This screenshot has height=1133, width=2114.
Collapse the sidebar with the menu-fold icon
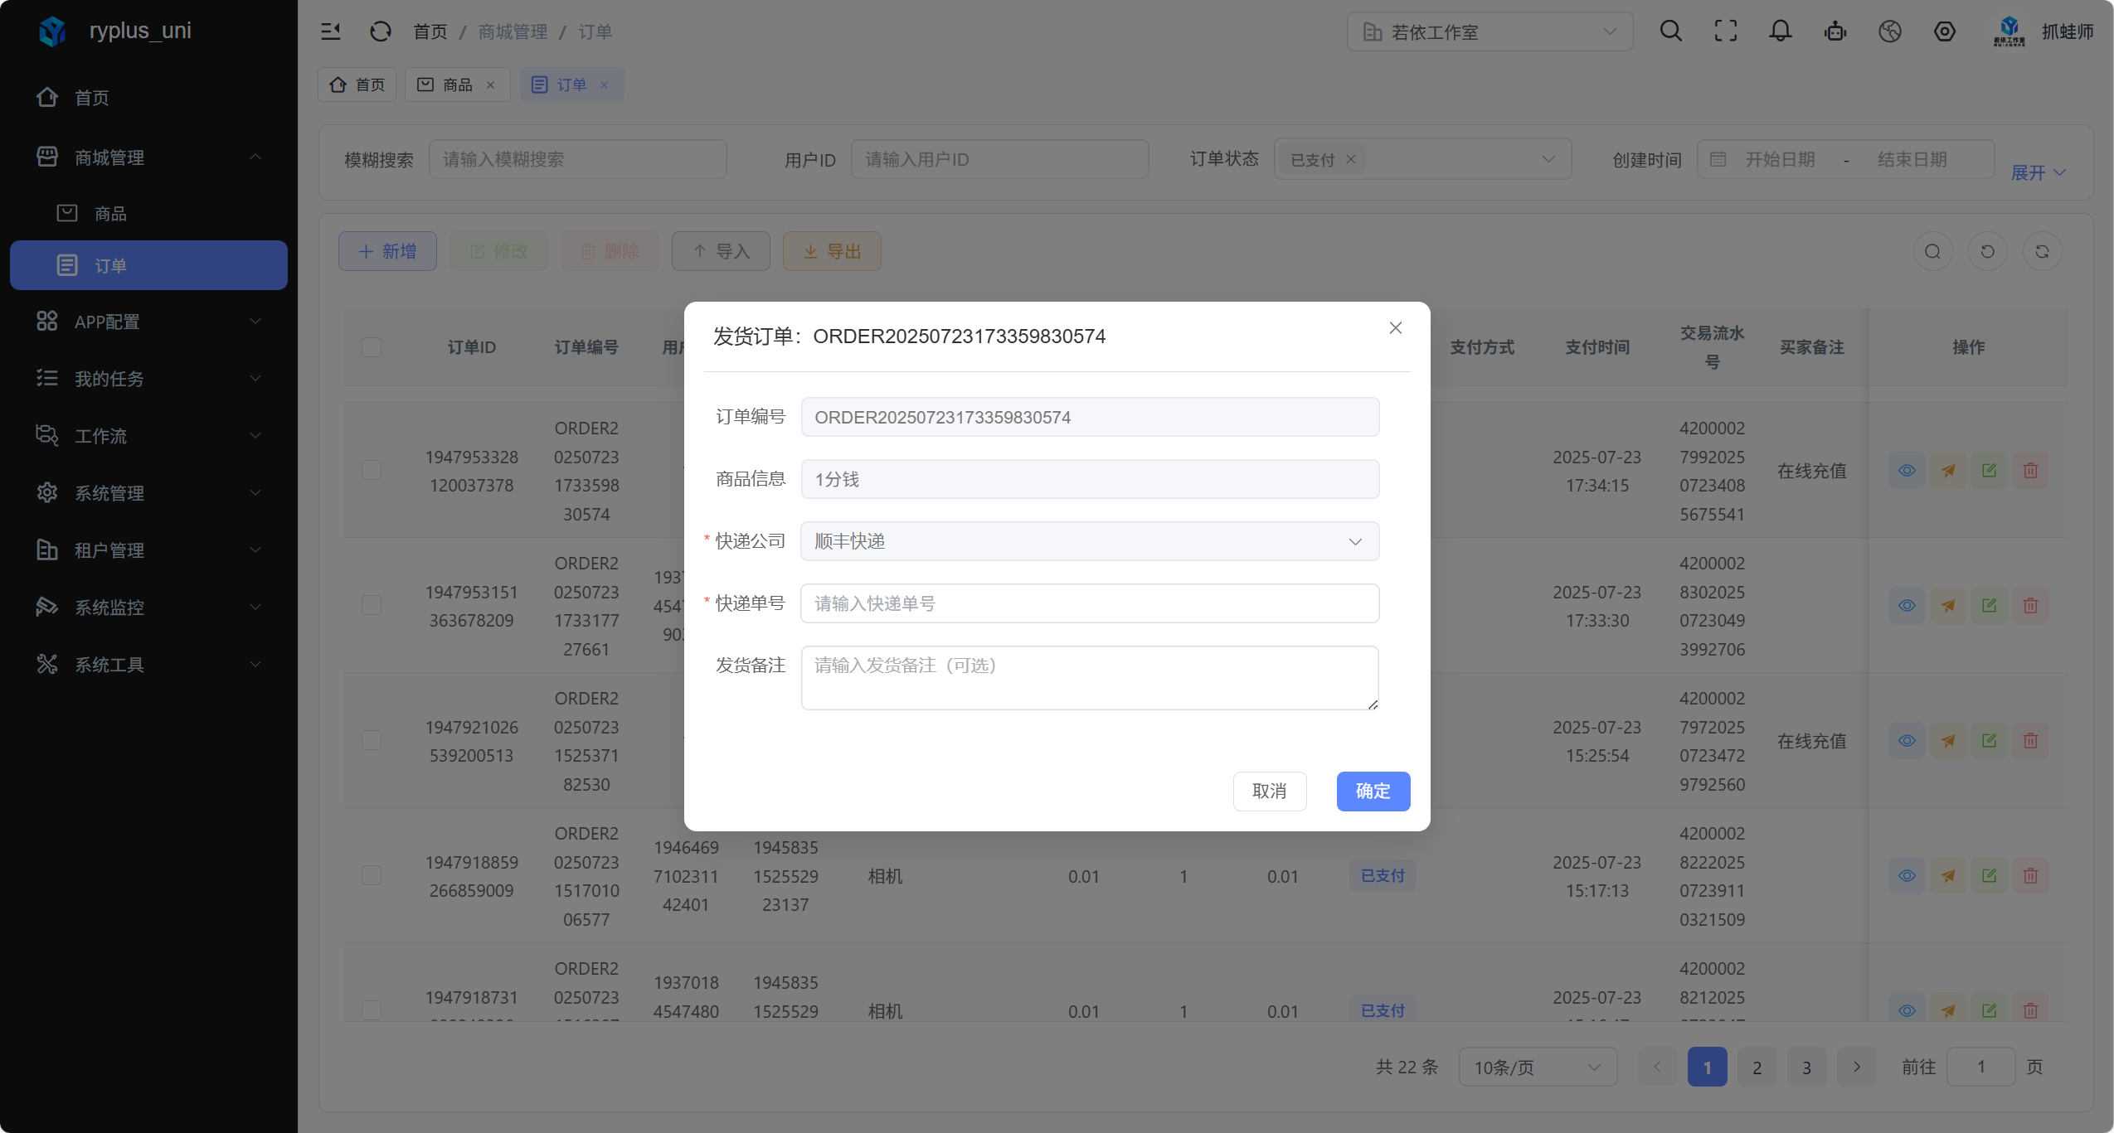tap(331, 31)
